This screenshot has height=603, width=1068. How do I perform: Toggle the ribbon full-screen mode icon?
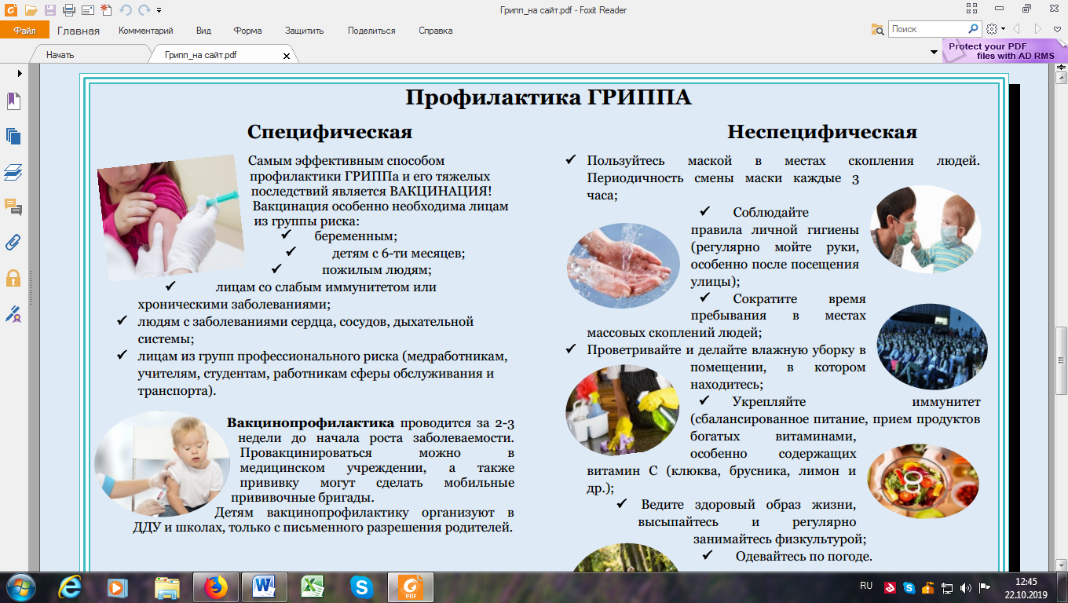pos(972,9)
